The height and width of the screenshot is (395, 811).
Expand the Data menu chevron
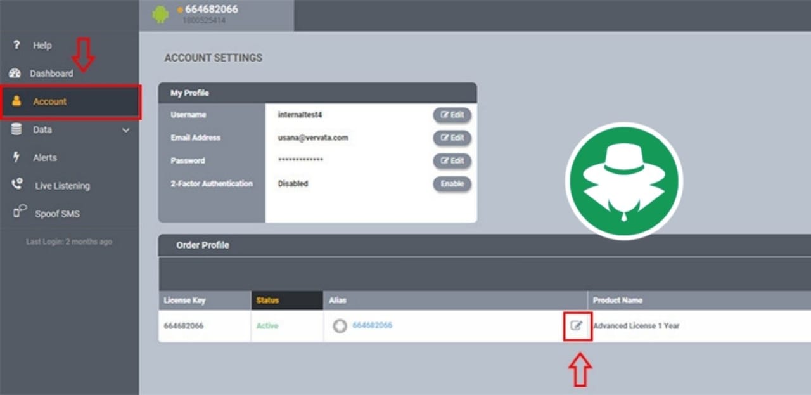click(125, 130)
